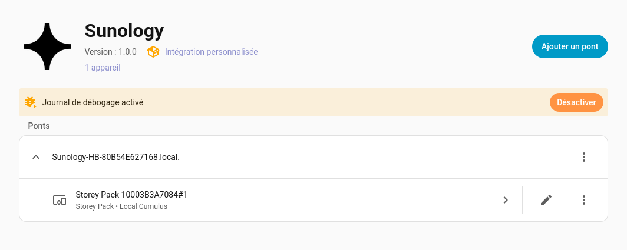Disable debug logging with "Désactiver"
Viewport: 627px width, 250px height.
tap(576, 102)
